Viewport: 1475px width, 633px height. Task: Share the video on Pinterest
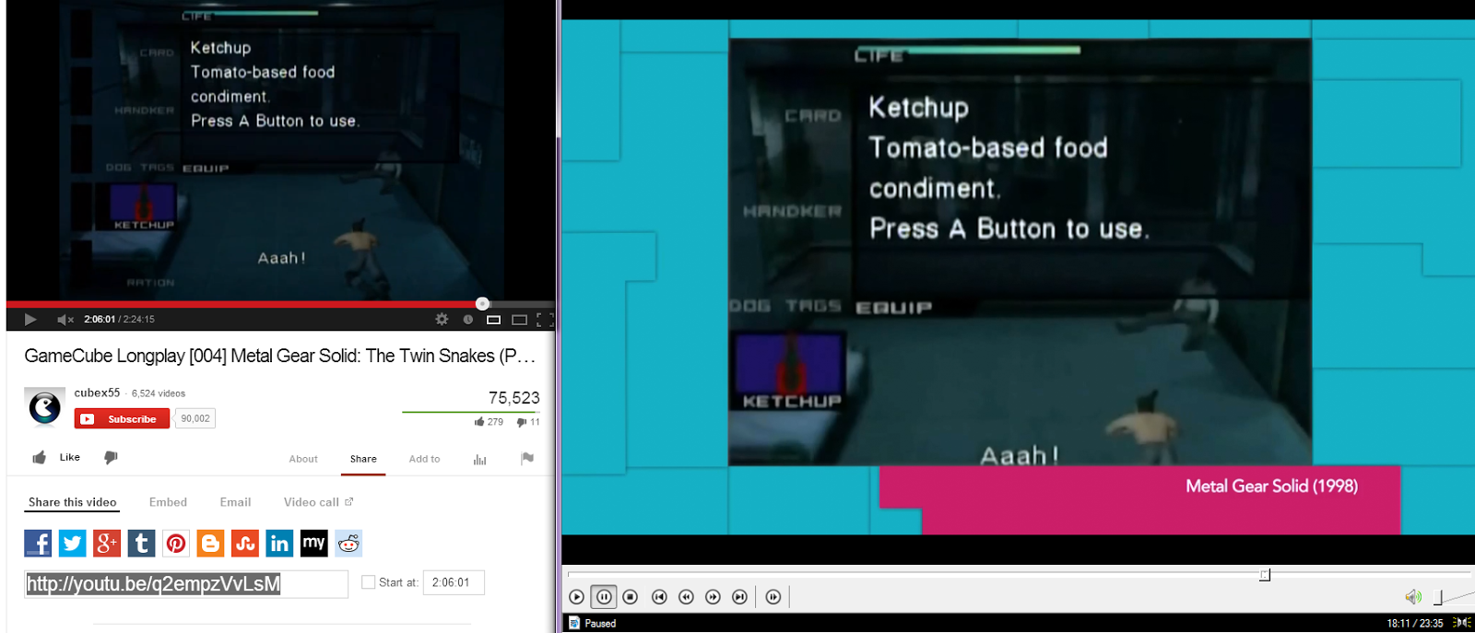(x=176, y=544)
